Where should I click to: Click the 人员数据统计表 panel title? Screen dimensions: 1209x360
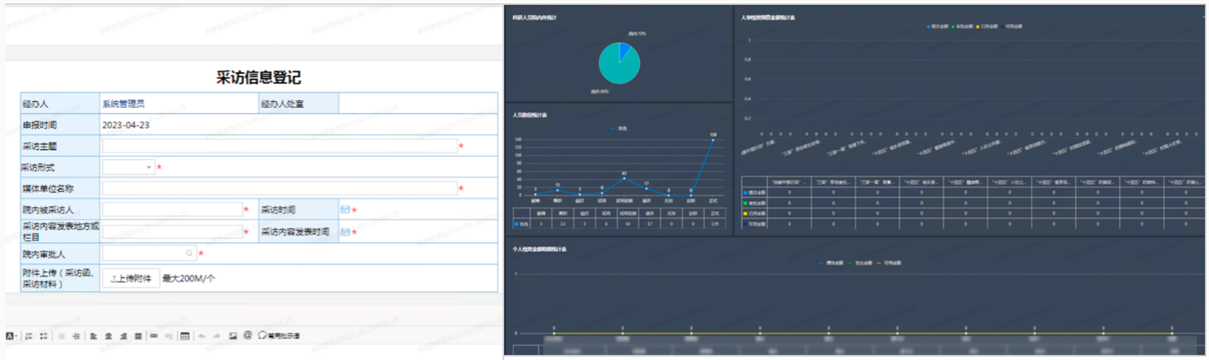(x=529, y=115)
